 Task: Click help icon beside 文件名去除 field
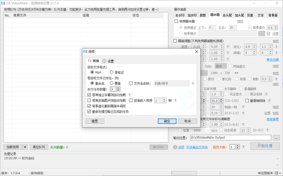click(193, 84)
